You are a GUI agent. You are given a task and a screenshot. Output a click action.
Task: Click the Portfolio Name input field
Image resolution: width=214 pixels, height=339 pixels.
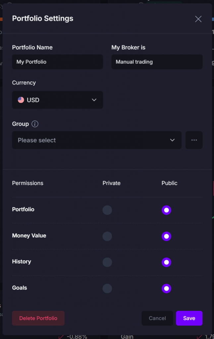pos(58,62)
